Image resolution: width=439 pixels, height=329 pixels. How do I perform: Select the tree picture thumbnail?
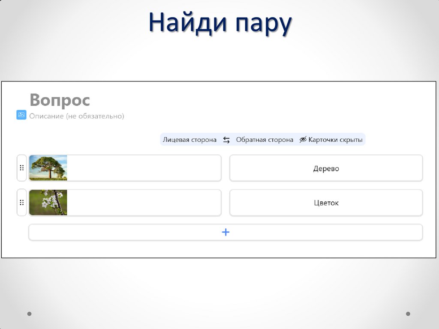(48, 168)
